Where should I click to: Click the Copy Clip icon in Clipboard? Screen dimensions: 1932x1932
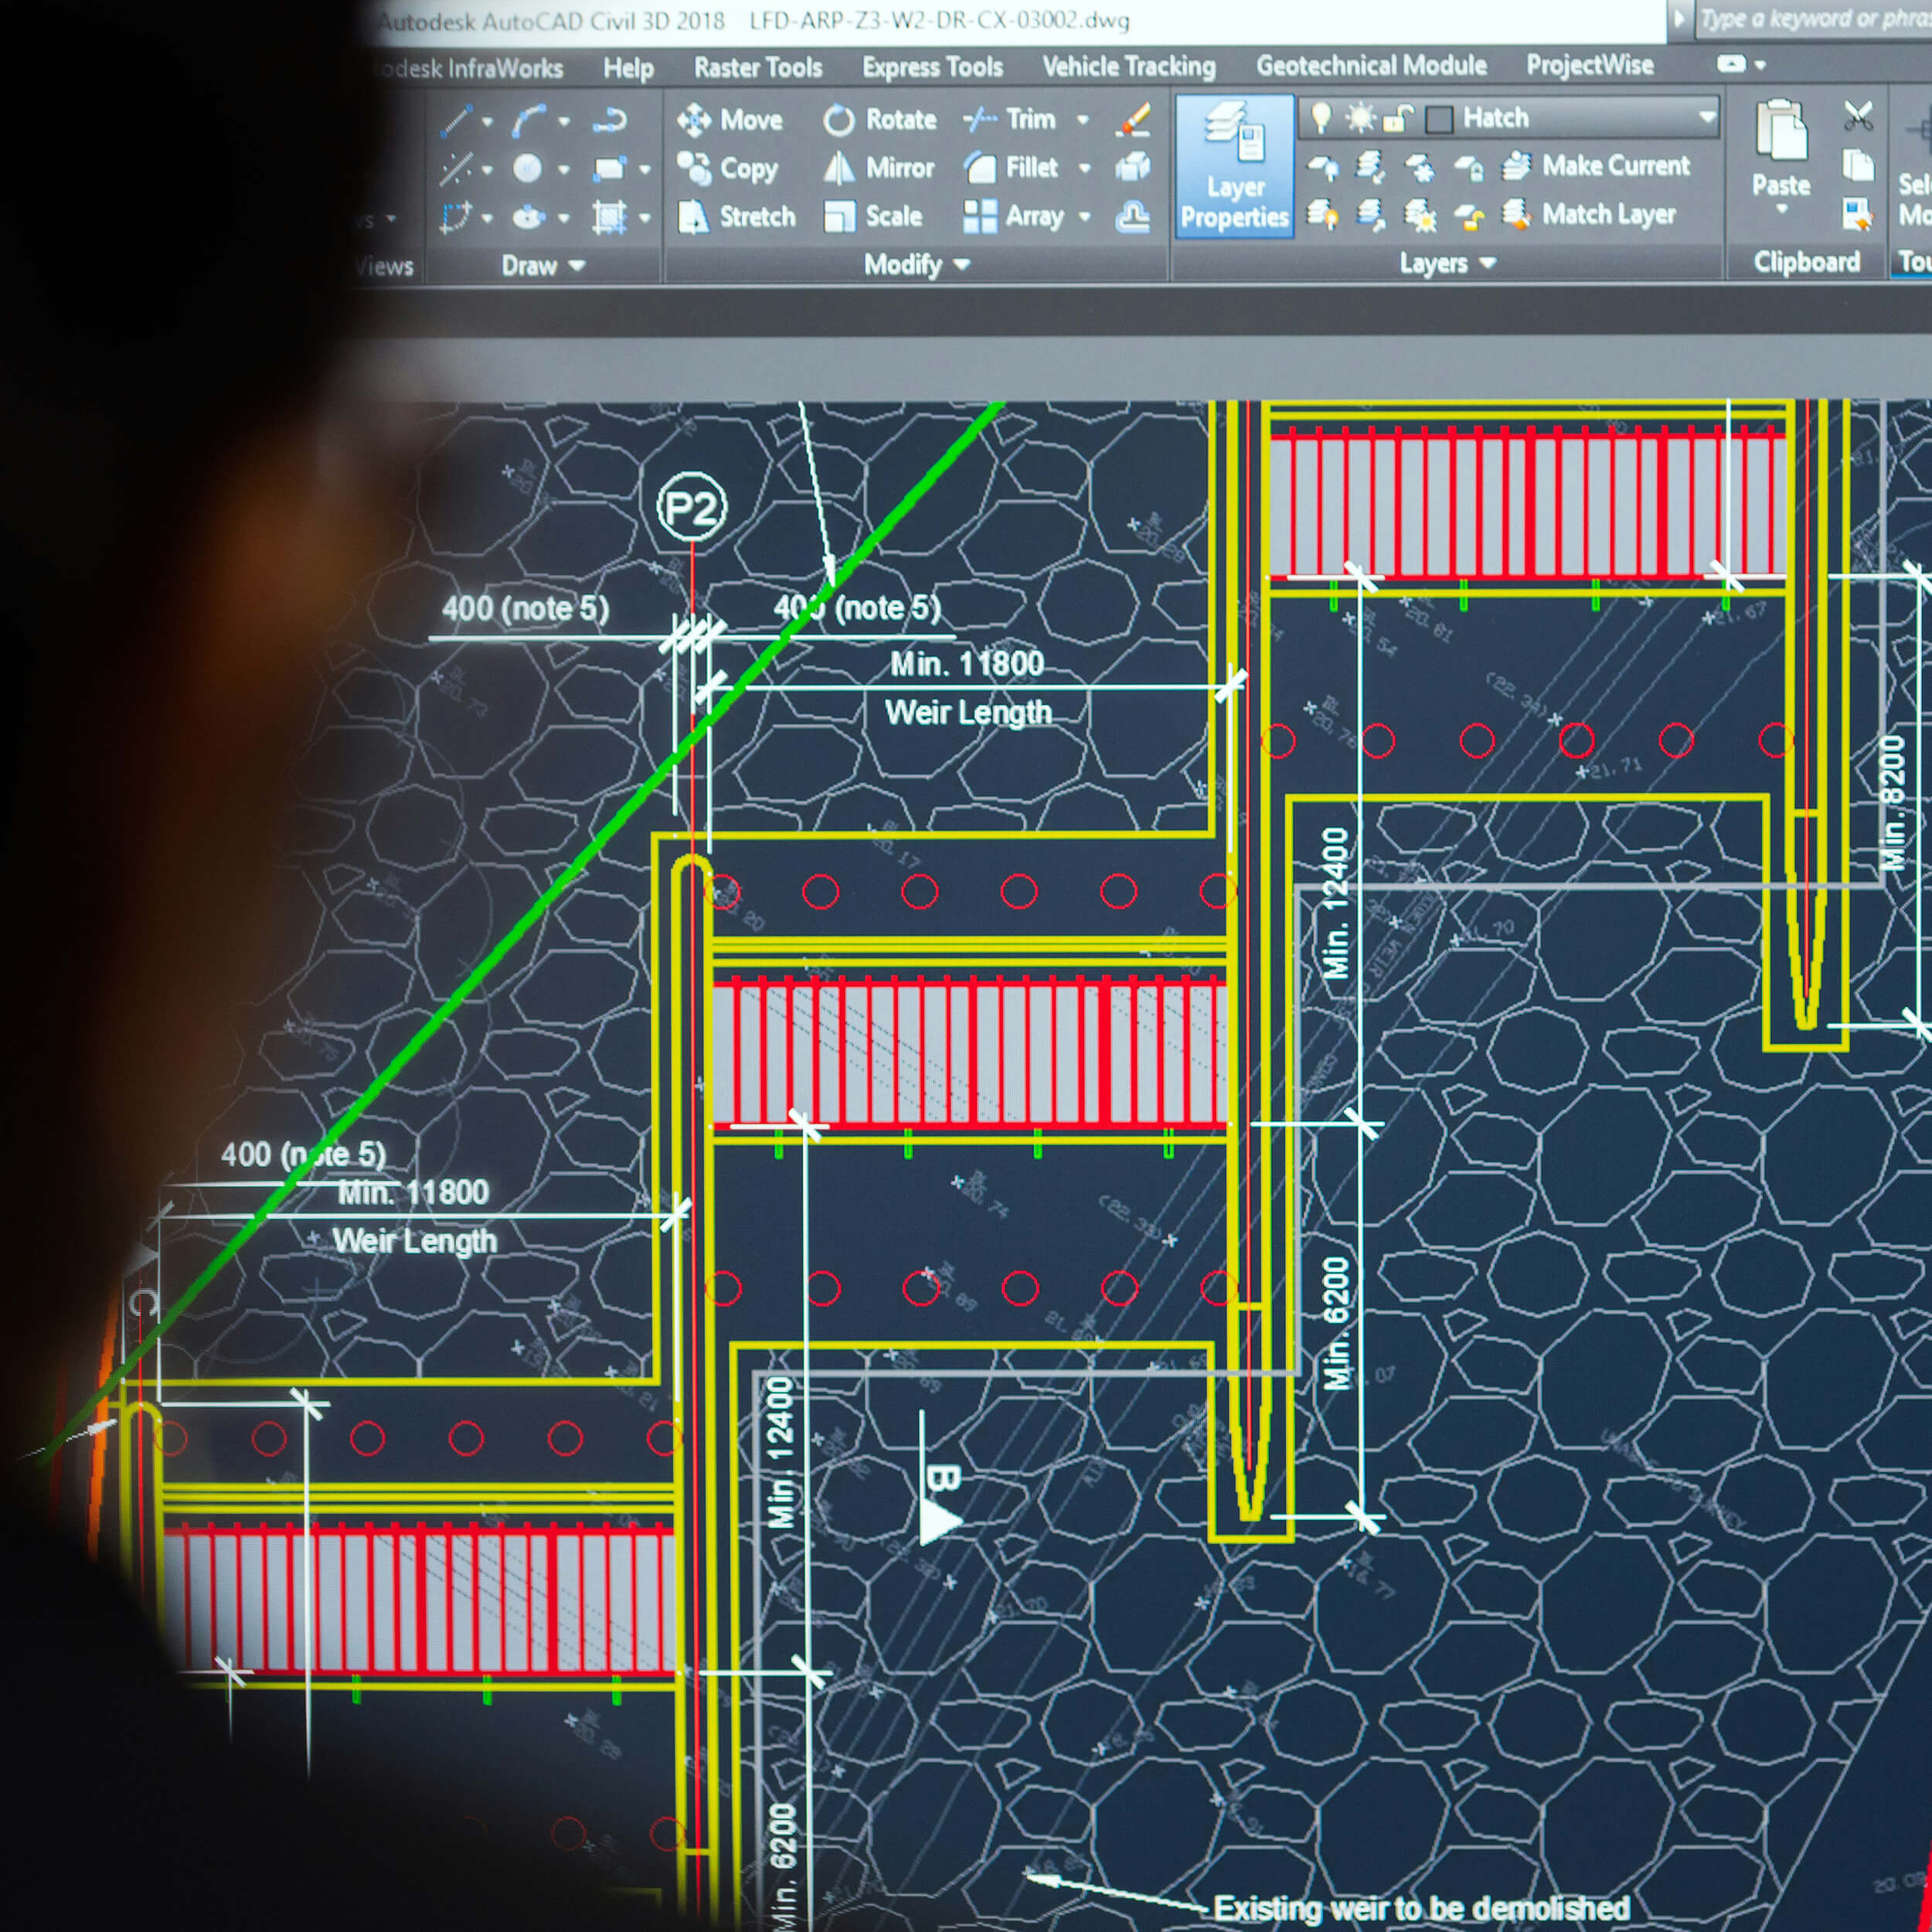(x=1858, y=165)
